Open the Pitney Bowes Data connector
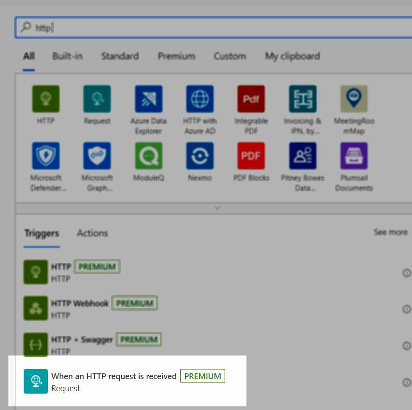 (x=302, y=156)
